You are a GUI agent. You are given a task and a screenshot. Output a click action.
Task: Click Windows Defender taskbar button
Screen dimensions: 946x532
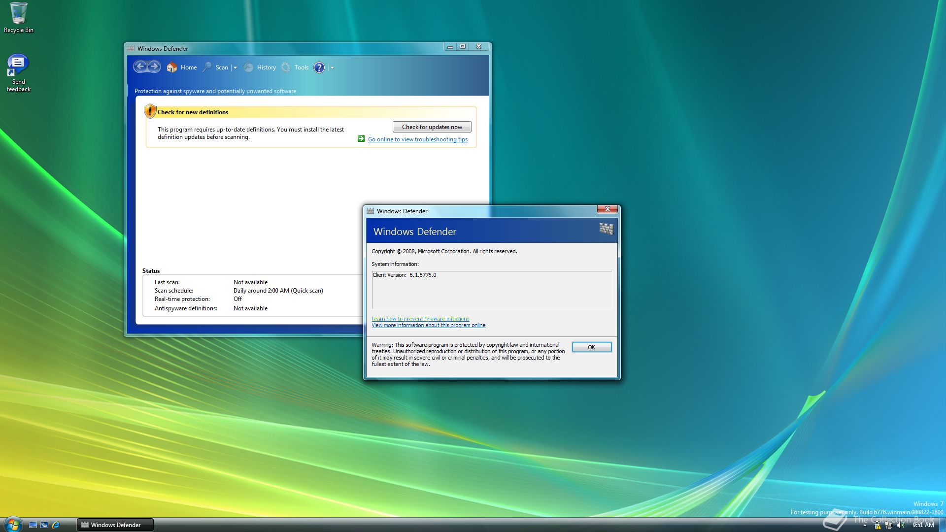(115, 525)
